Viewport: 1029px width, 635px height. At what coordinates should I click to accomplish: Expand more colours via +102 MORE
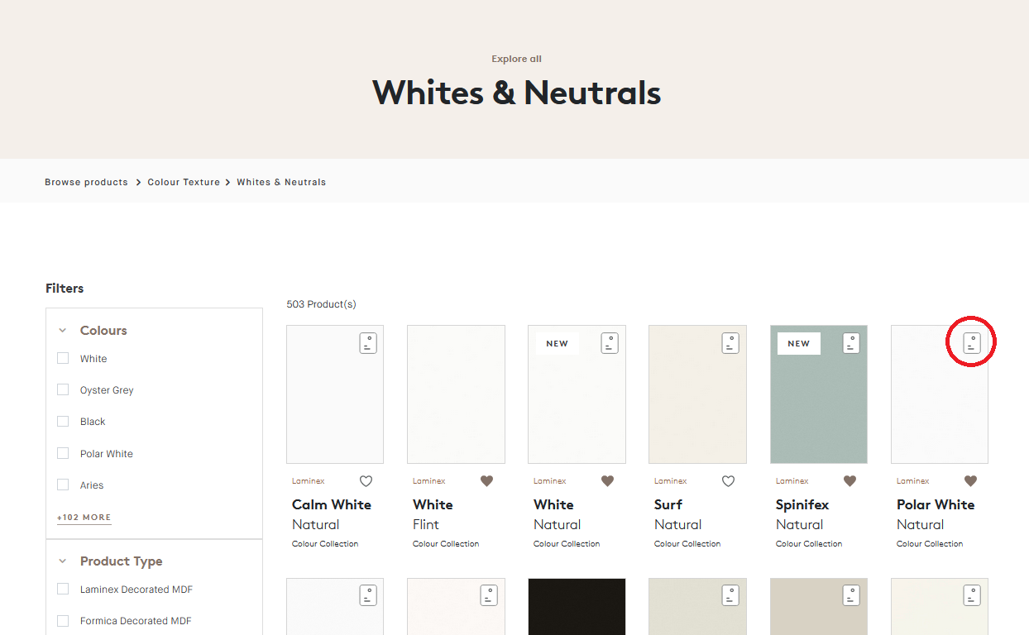(84, 517)
